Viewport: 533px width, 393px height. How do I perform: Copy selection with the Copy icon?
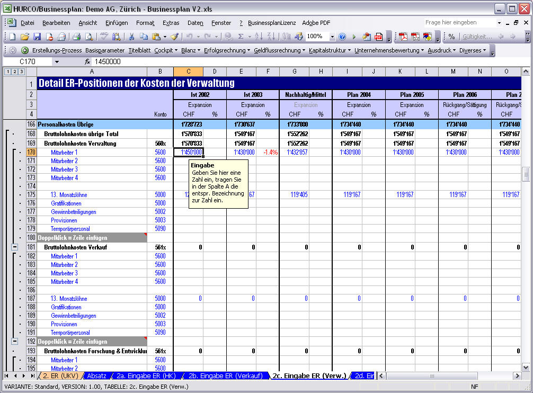pyautogui.click(x=144, y=37)
